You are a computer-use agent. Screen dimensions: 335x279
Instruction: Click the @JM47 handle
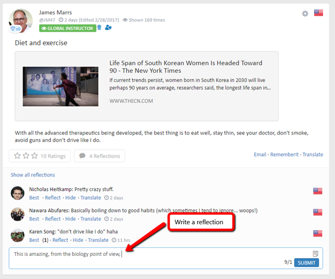(47, 20)
